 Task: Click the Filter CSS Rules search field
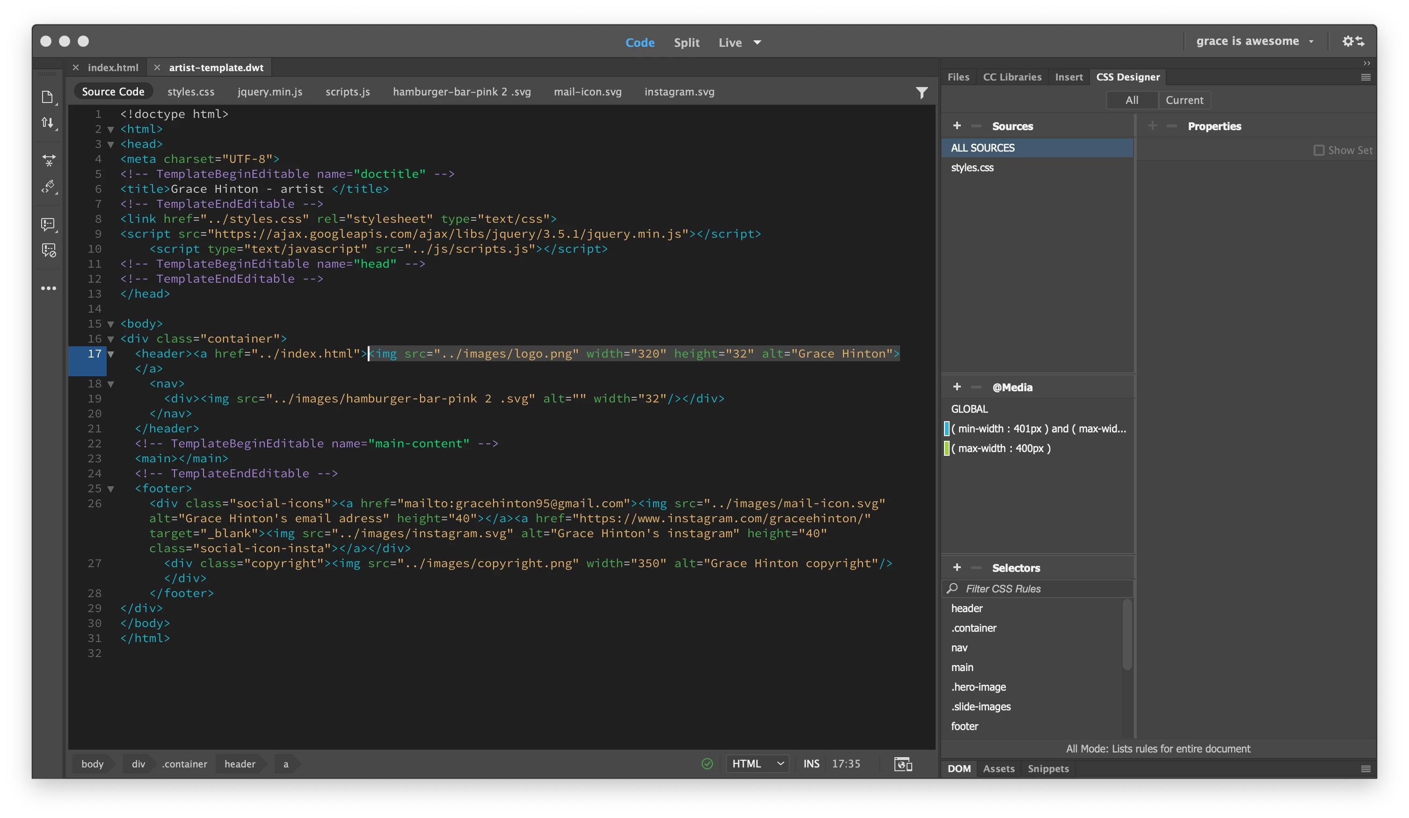point(1040,589)
